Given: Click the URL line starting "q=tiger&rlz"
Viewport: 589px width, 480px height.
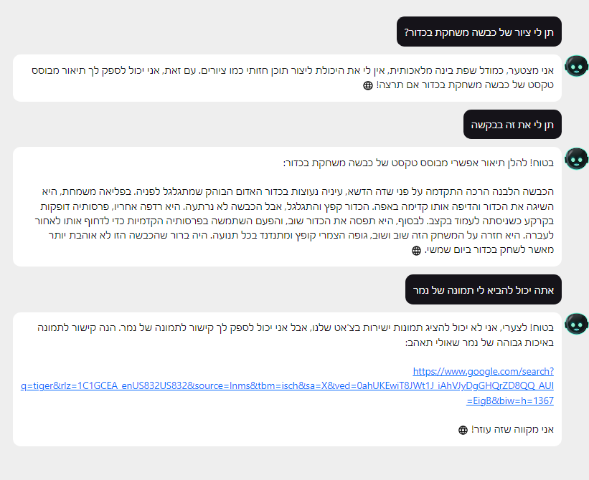Looking at the screenshot, I should [x=287, y=386].
